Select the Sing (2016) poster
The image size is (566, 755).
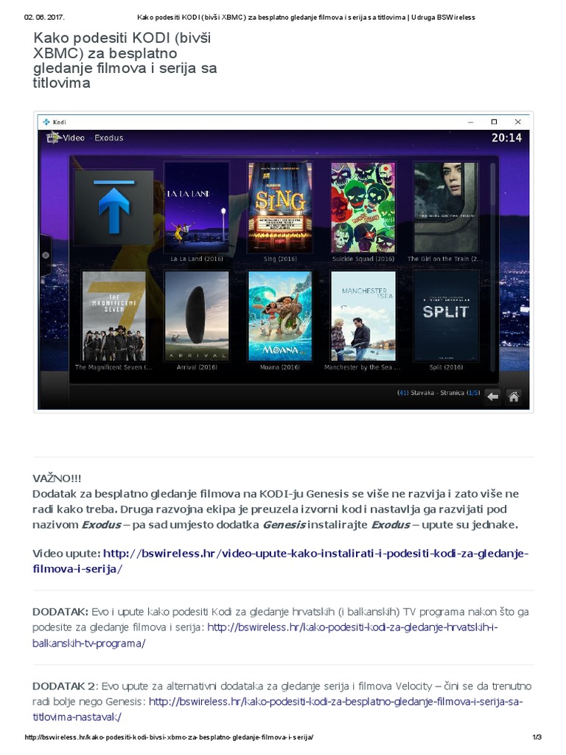pyautogui.click(x=280, y=207)
